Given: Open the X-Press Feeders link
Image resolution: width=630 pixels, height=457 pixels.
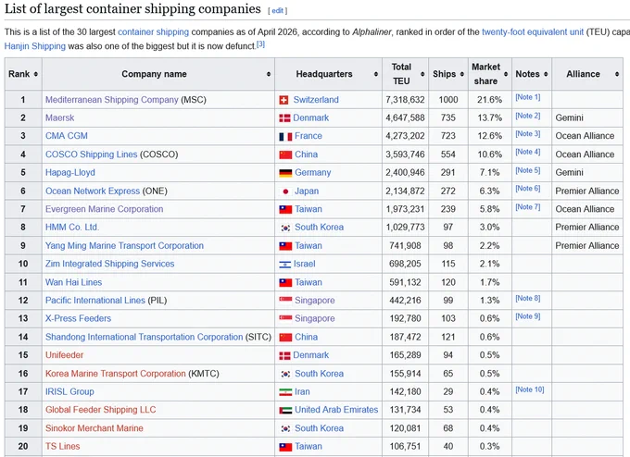Looking at the screenshot, I should pos(78,318).
